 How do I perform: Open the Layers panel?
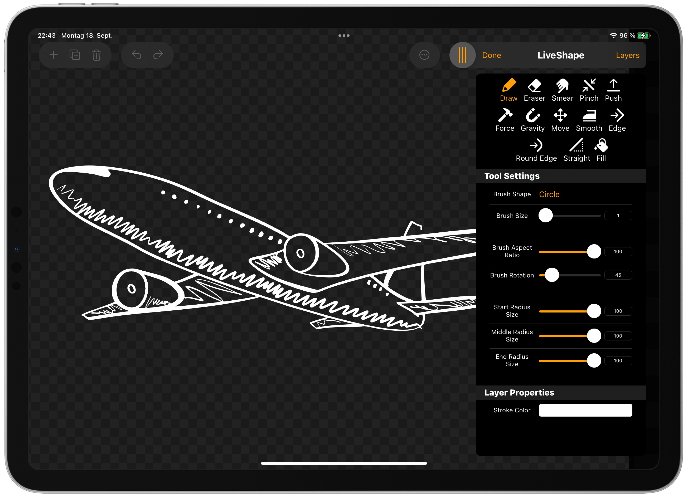pos(627,55)
